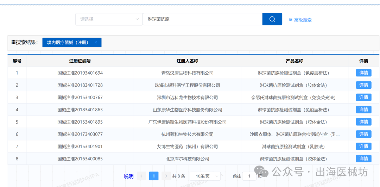Click the 注册人名称 column header
The width and height of the screenshot is (380, 187).
point(187,61)
